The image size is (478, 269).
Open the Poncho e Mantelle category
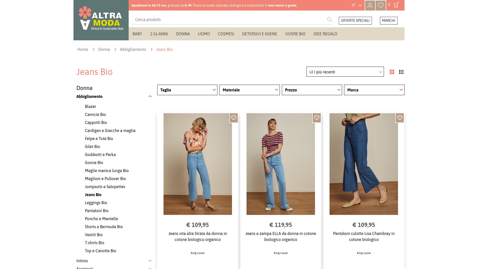[101, 219]
